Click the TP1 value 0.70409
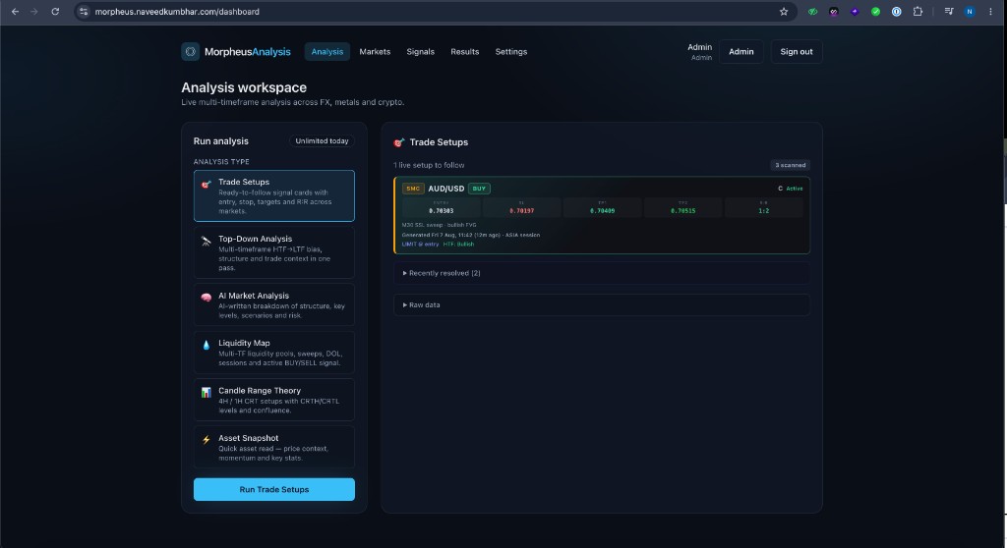 point(603,210)
